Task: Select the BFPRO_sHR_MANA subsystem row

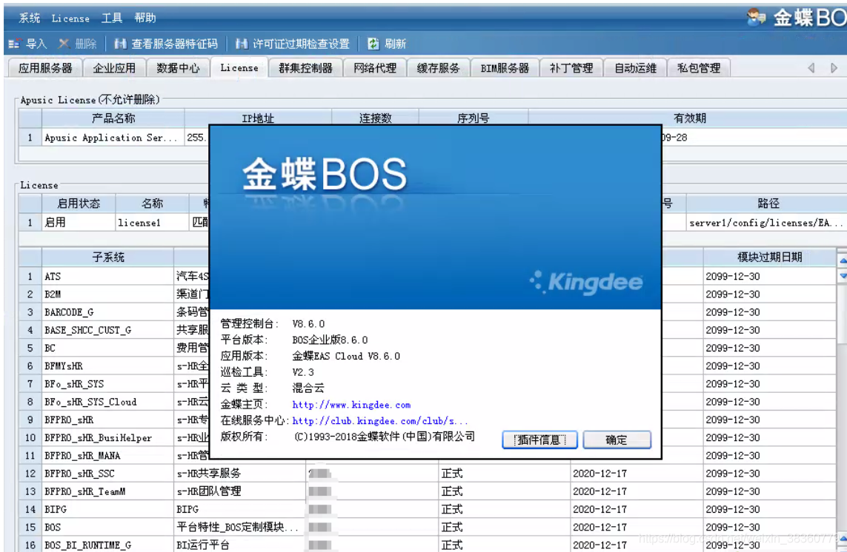Action: point(107,455)
